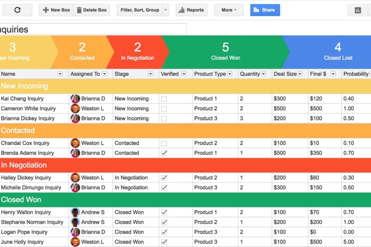Uncheck Brenda Adams' Verified checkbox

tap(164, 153)
